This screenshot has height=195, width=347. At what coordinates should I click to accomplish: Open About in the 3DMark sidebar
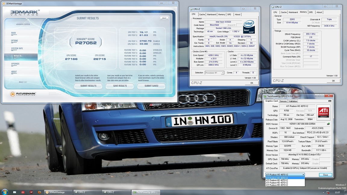point(14,72)
